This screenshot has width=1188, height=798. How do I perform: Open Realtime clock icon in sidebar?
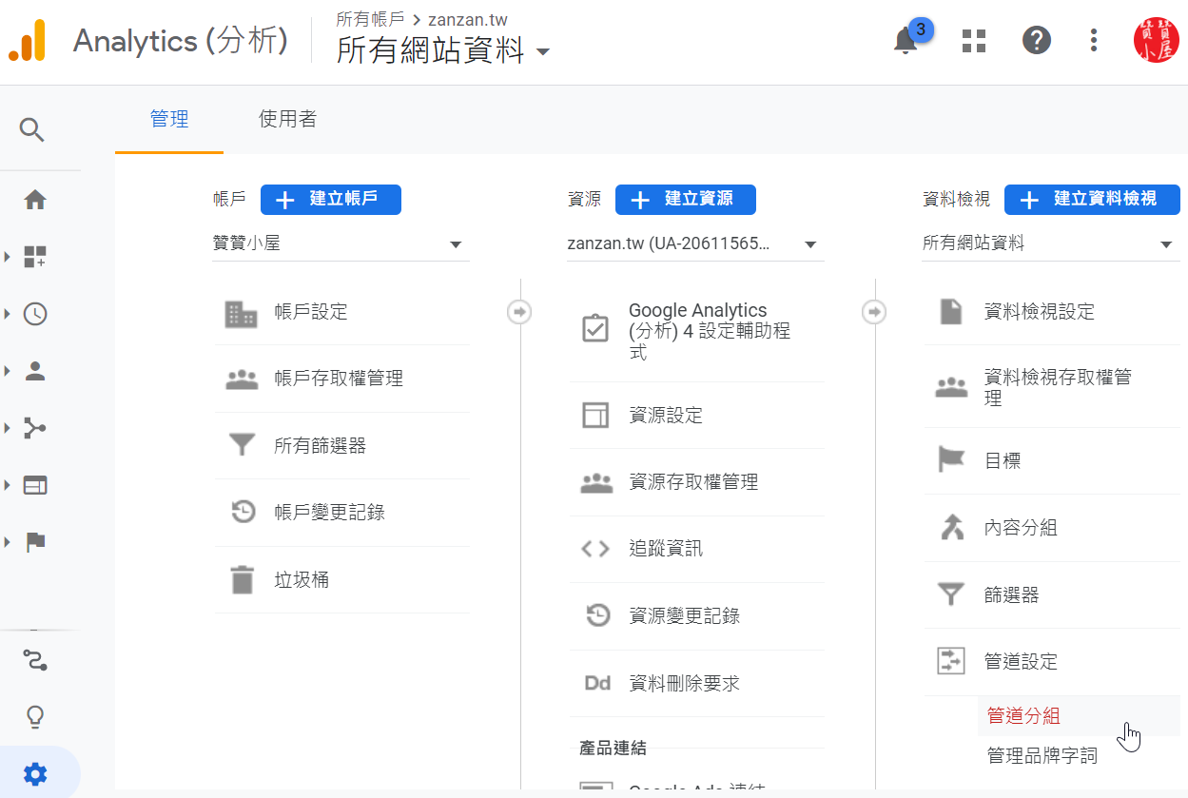pos(35,314)
